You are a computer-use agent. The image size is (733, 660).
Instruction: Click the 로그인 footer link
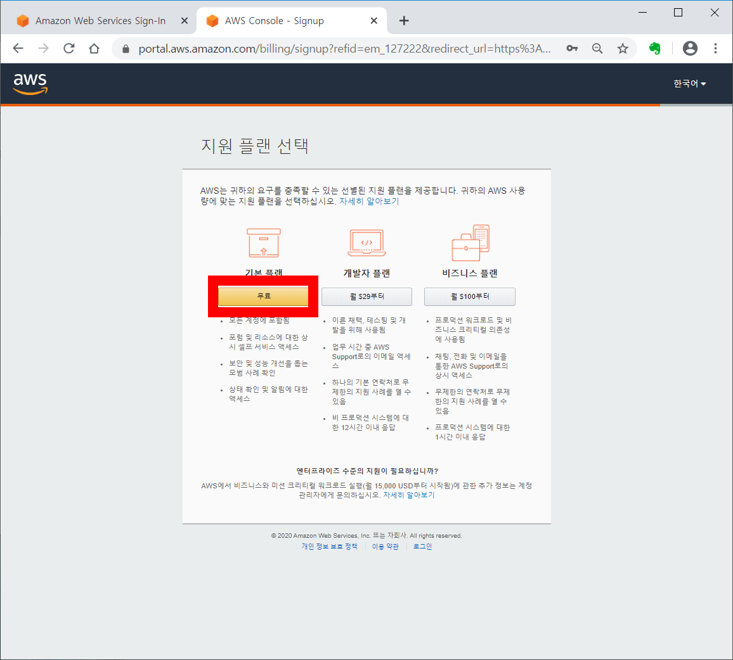click(x=422, y=547)
